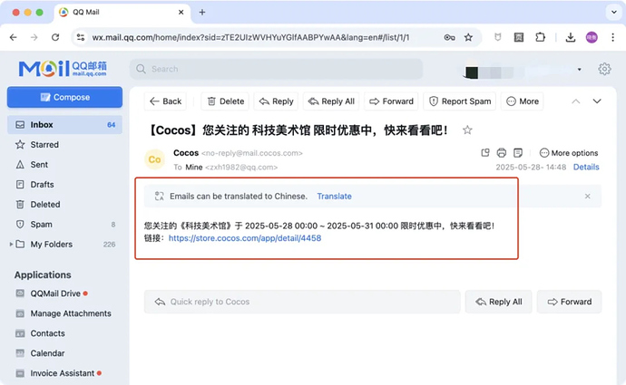Focus the Search mail field

277,69
